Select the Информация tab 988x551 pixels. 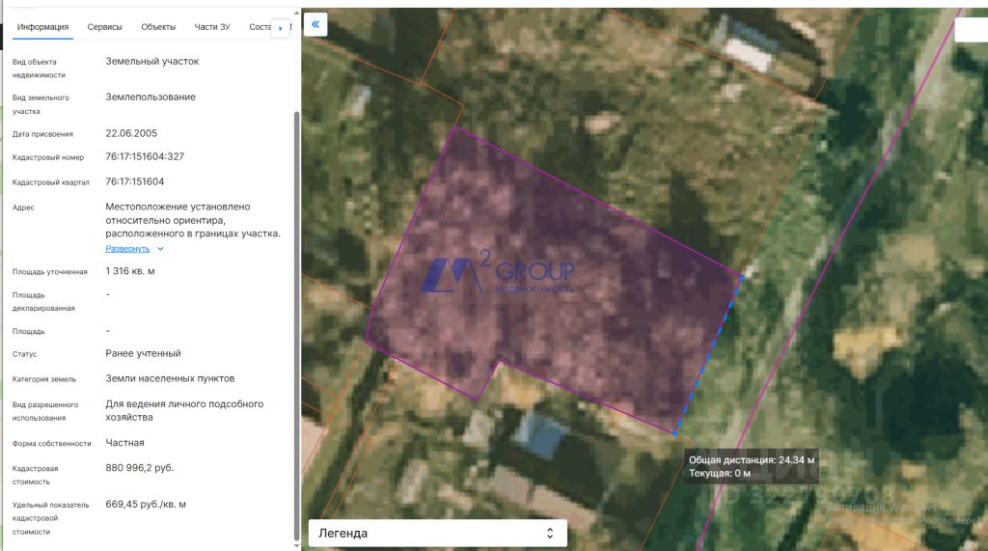click(x=42, y=27)
